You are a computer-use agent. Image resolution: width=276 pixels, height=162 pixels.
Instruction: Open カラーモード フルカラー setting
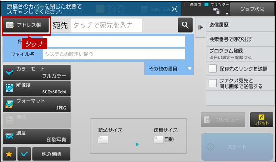37,72
